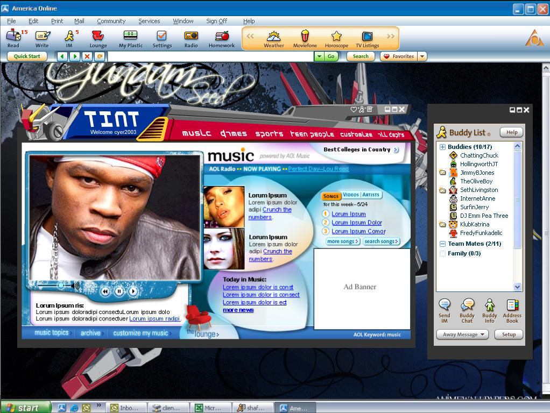
Task: Open the Buddy Chat icon
Action: [467, 310]
